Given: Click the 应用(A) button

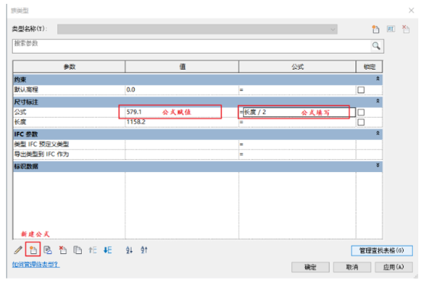Looking at the screenshot, I should click(x=394, y=267).
